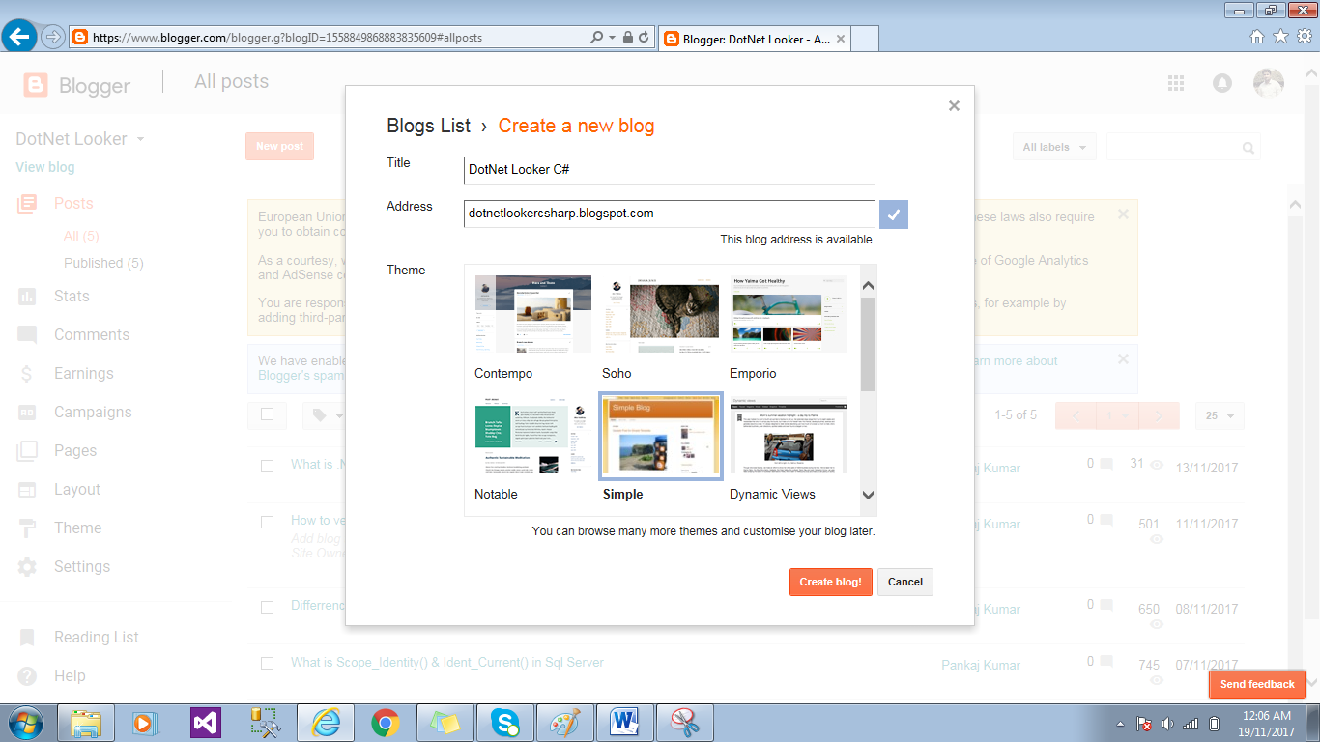Open the notifications bell icon
1320x742 pixels.
1222,83
